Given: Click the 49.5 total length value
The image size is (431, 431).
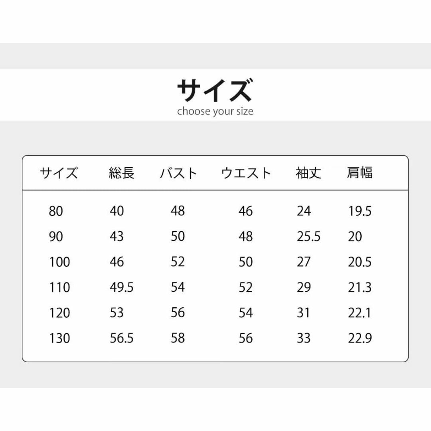Looking at the screenshot, I should (121, 287).
